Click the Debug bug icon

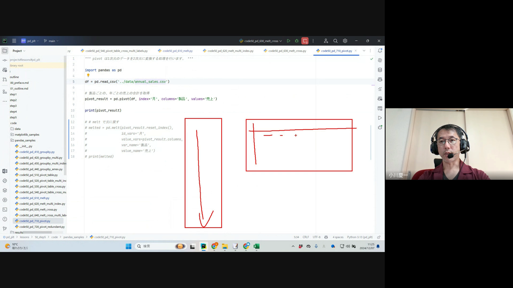pos(297,41)
